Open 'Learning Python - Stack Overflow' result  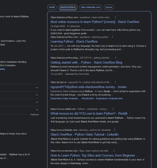(x=74, y=42)
